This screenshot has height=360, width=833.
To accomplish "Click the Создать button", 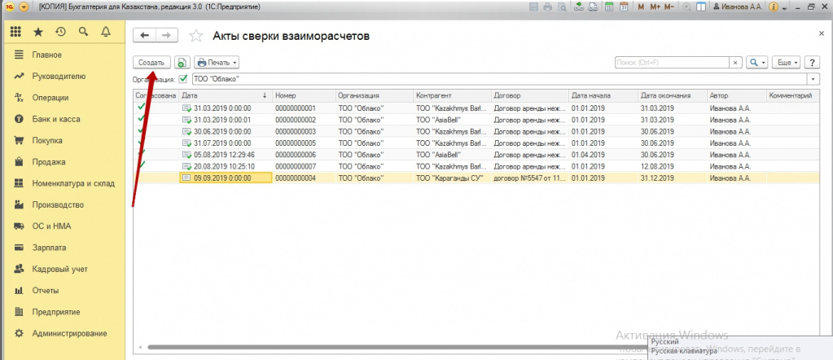I will (x=151, y=62).
